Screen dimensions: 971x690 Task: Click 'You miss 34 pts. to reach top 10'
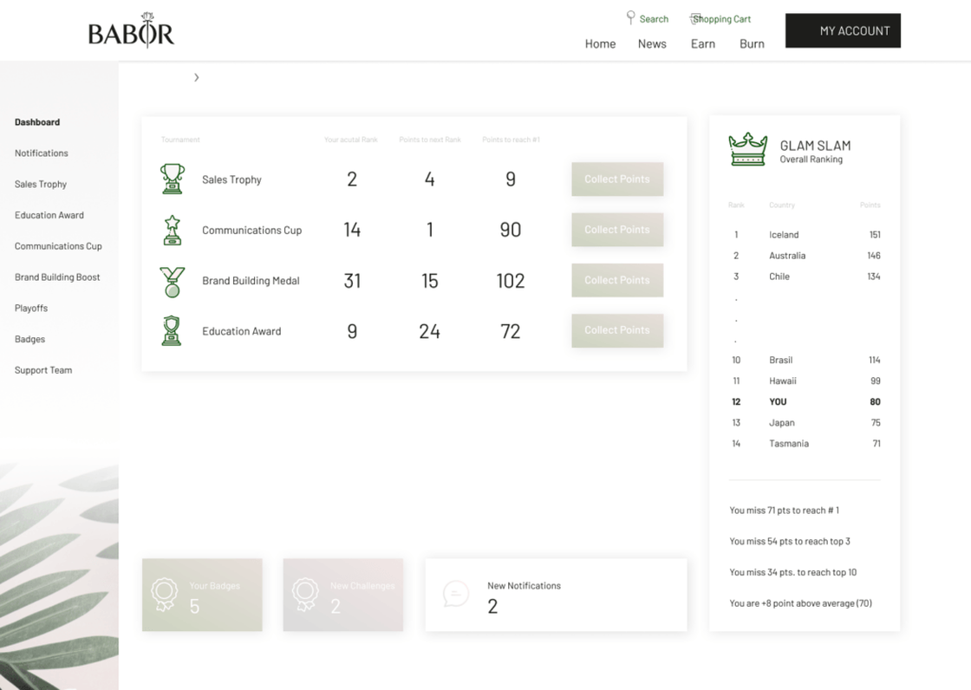(792, 572)
